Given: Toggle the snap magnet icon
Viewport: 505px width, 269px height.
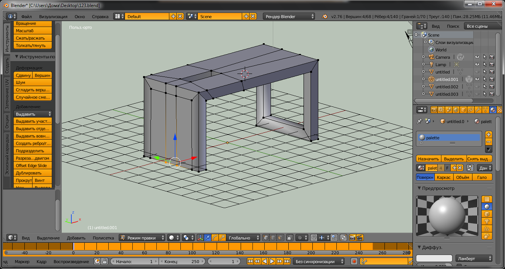Looking at the screenshot, I should [313, 238].
